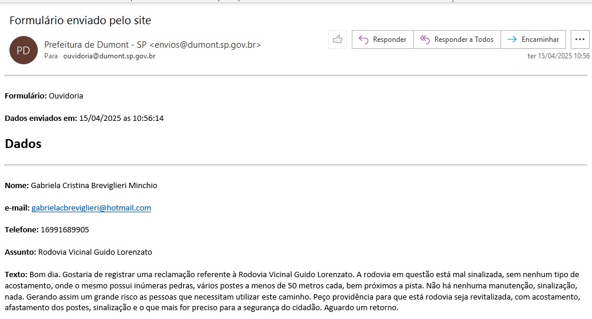The width and height of the screenshot is (592, 319).
Task: Reply using the Responder button
Action: click(x=382, y=40)
